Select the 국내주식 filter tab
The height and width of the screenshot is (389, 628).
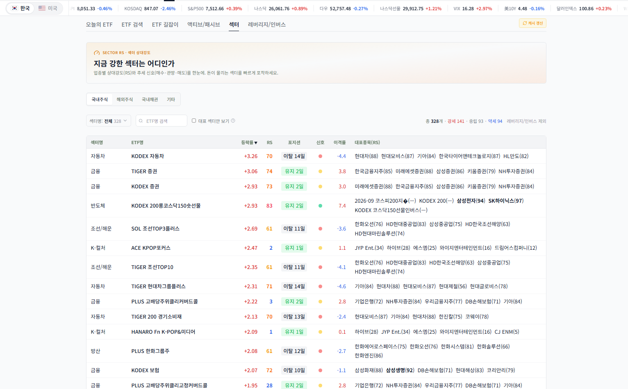pos(100,100)
